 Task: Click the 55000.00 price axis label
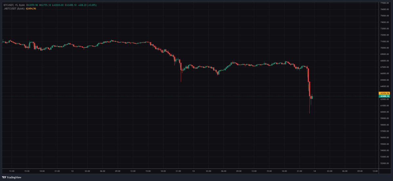click(x=384, y=144)
